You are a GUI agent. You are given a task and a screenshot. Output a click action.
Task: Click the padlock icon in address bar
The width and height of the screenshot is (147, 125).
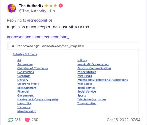(13, 46)
